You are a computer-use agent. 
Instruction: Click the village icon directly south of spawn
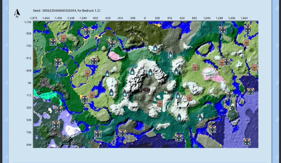click(160, 104)
